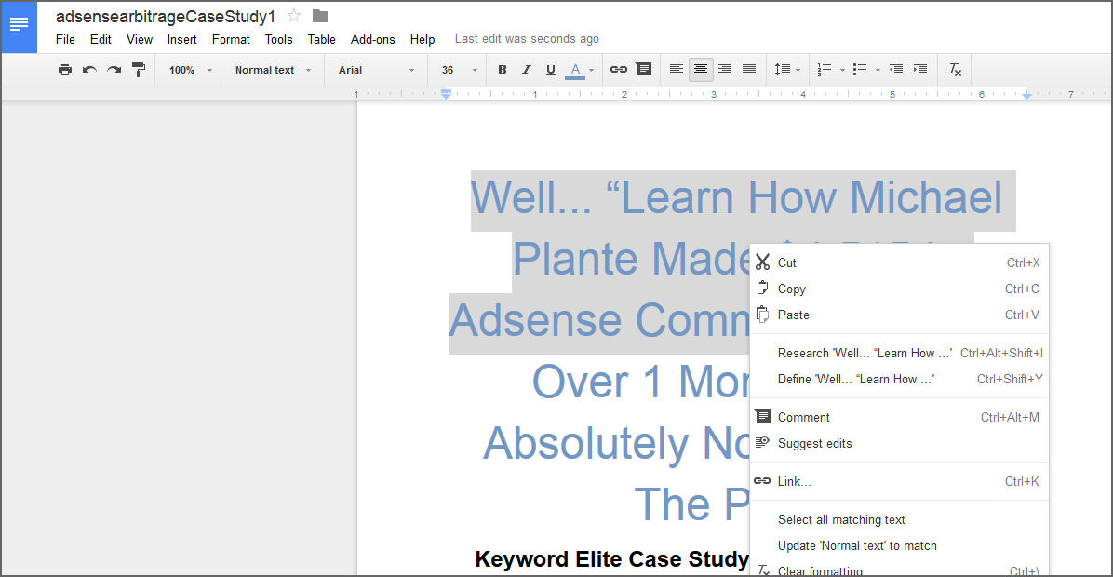Select Define 'Well... "Learn How...' entry
The image size is (1113, 577).
pos(899,380)
